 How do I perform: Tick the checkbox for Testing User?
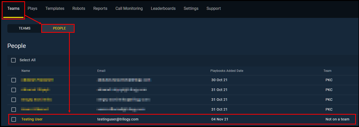coord(14,119)
